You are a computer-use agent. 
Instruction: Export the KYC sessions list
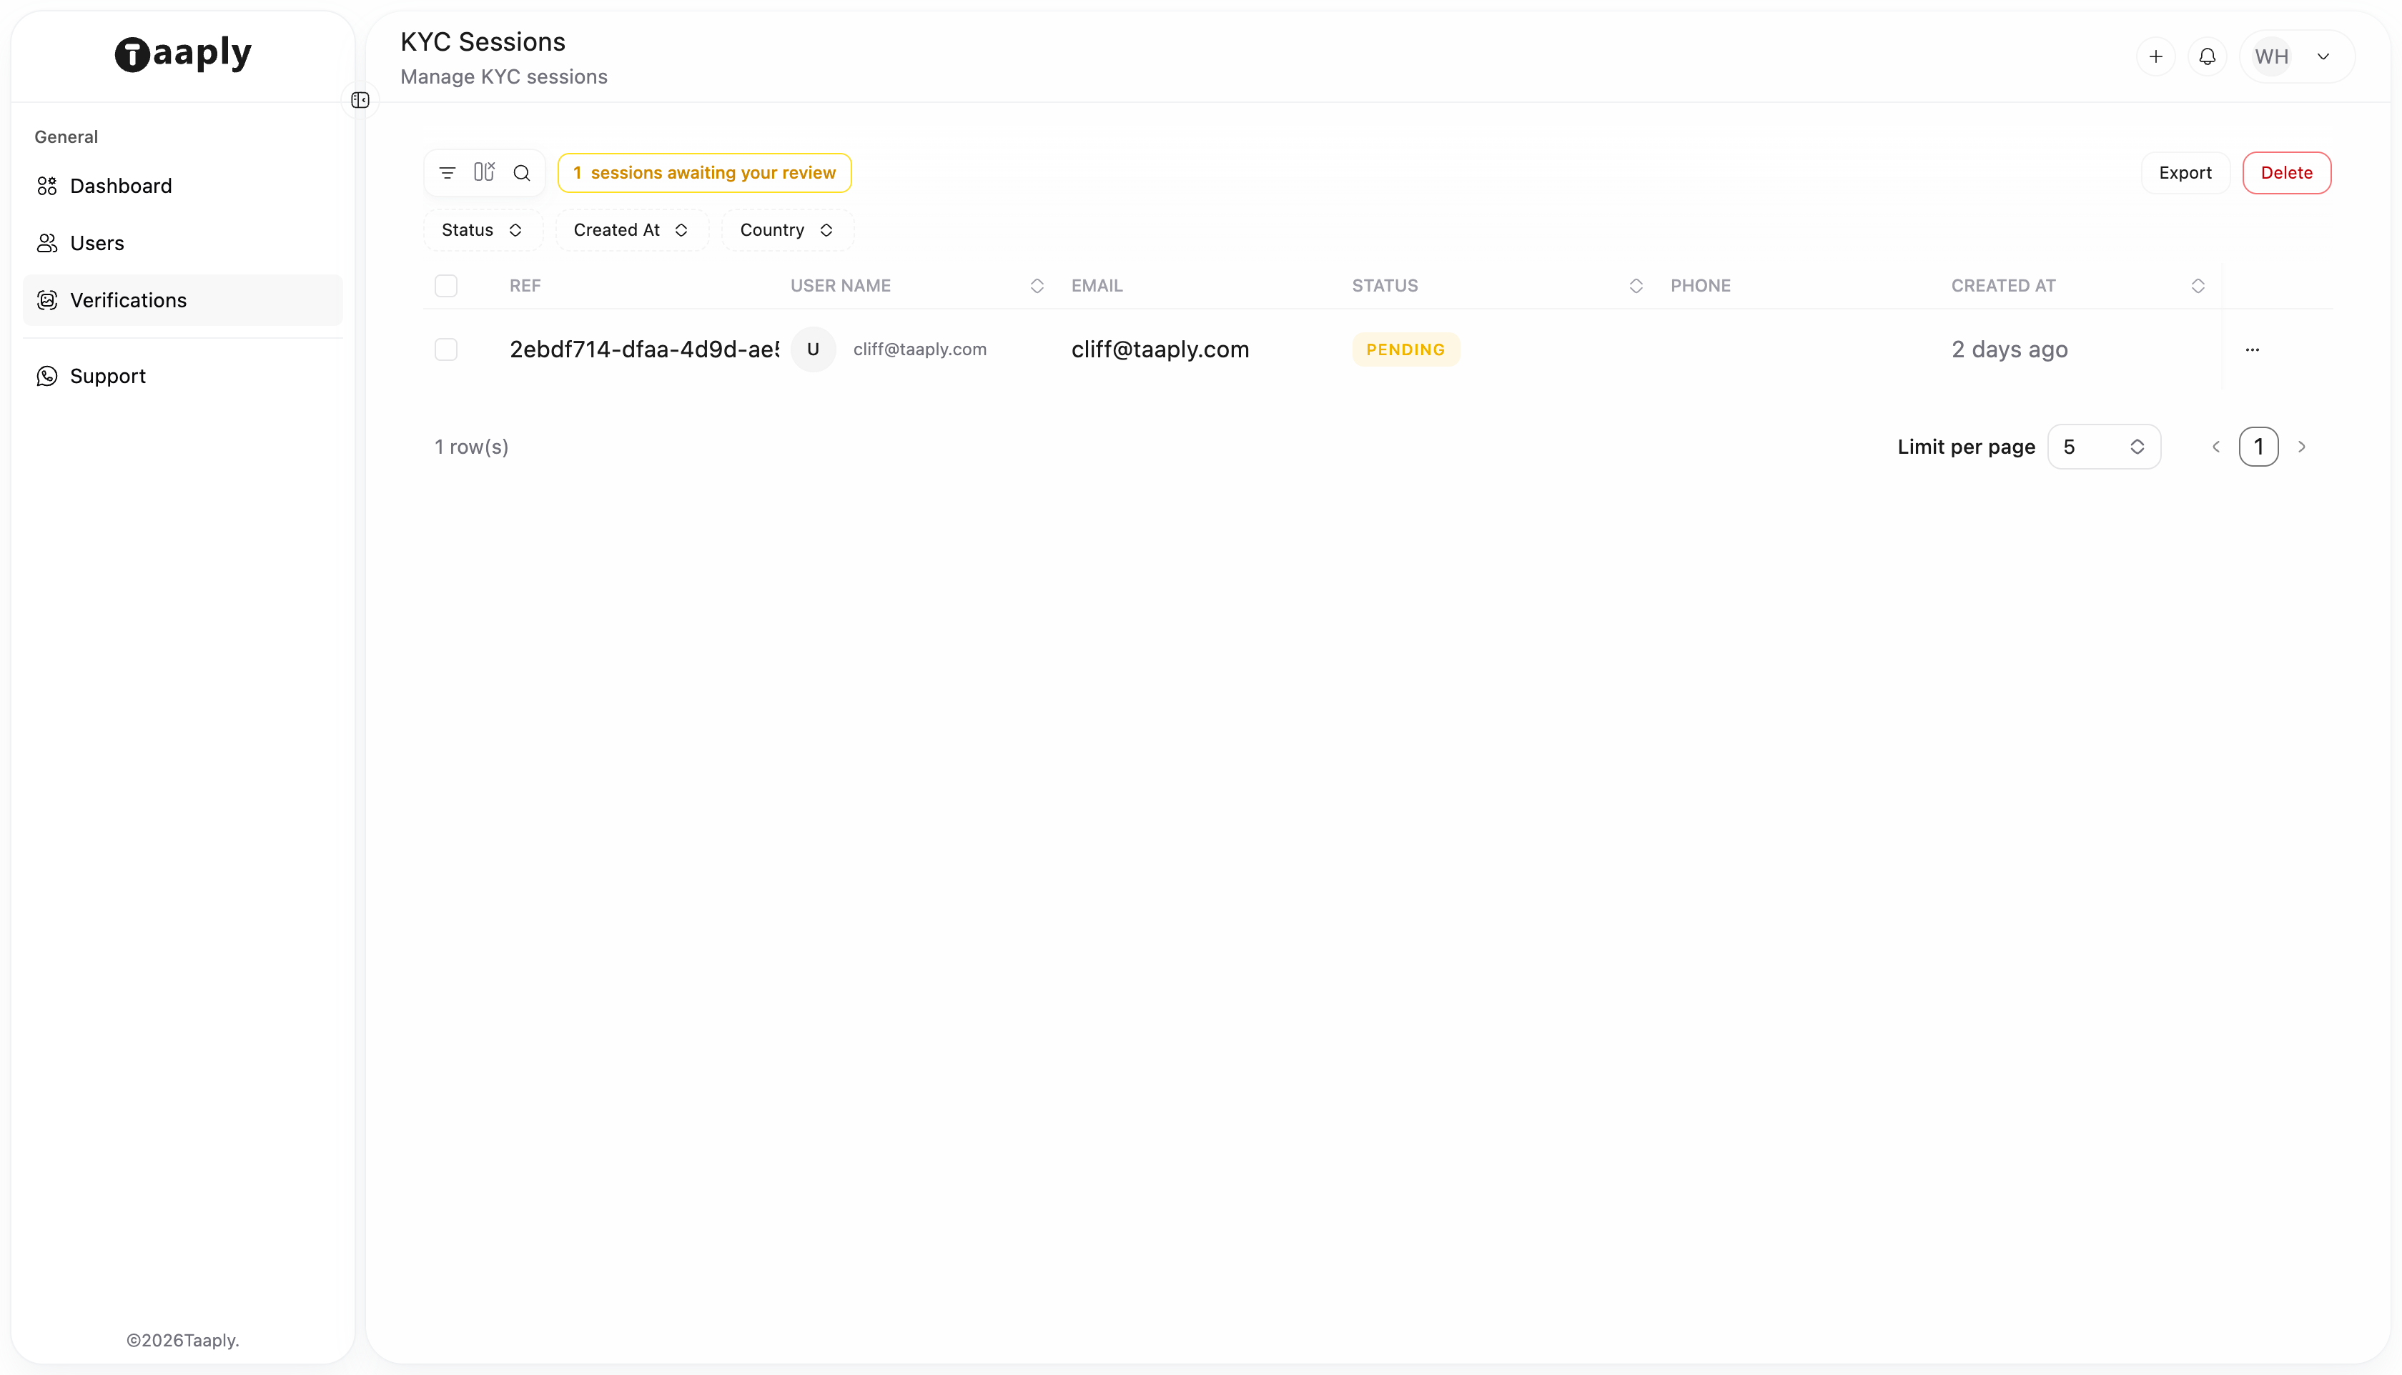click(2185, 172)
